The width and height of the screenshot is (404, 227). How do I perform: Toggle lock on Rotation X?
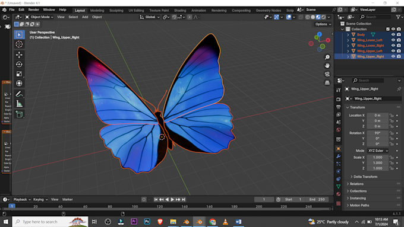(392, 133)
